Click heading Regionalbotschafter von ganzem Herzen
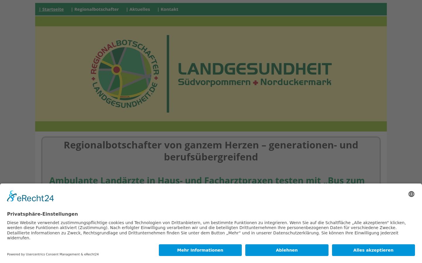The width and height of the screenshot is (422, 263). (211, 151)
